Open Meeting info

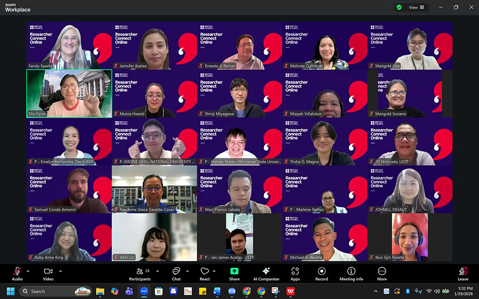coord(351,273)
